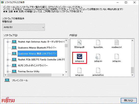139x104 pixels.
Task: Expand the Realtek High Definition Audio node
Action: tap(8, 42)
